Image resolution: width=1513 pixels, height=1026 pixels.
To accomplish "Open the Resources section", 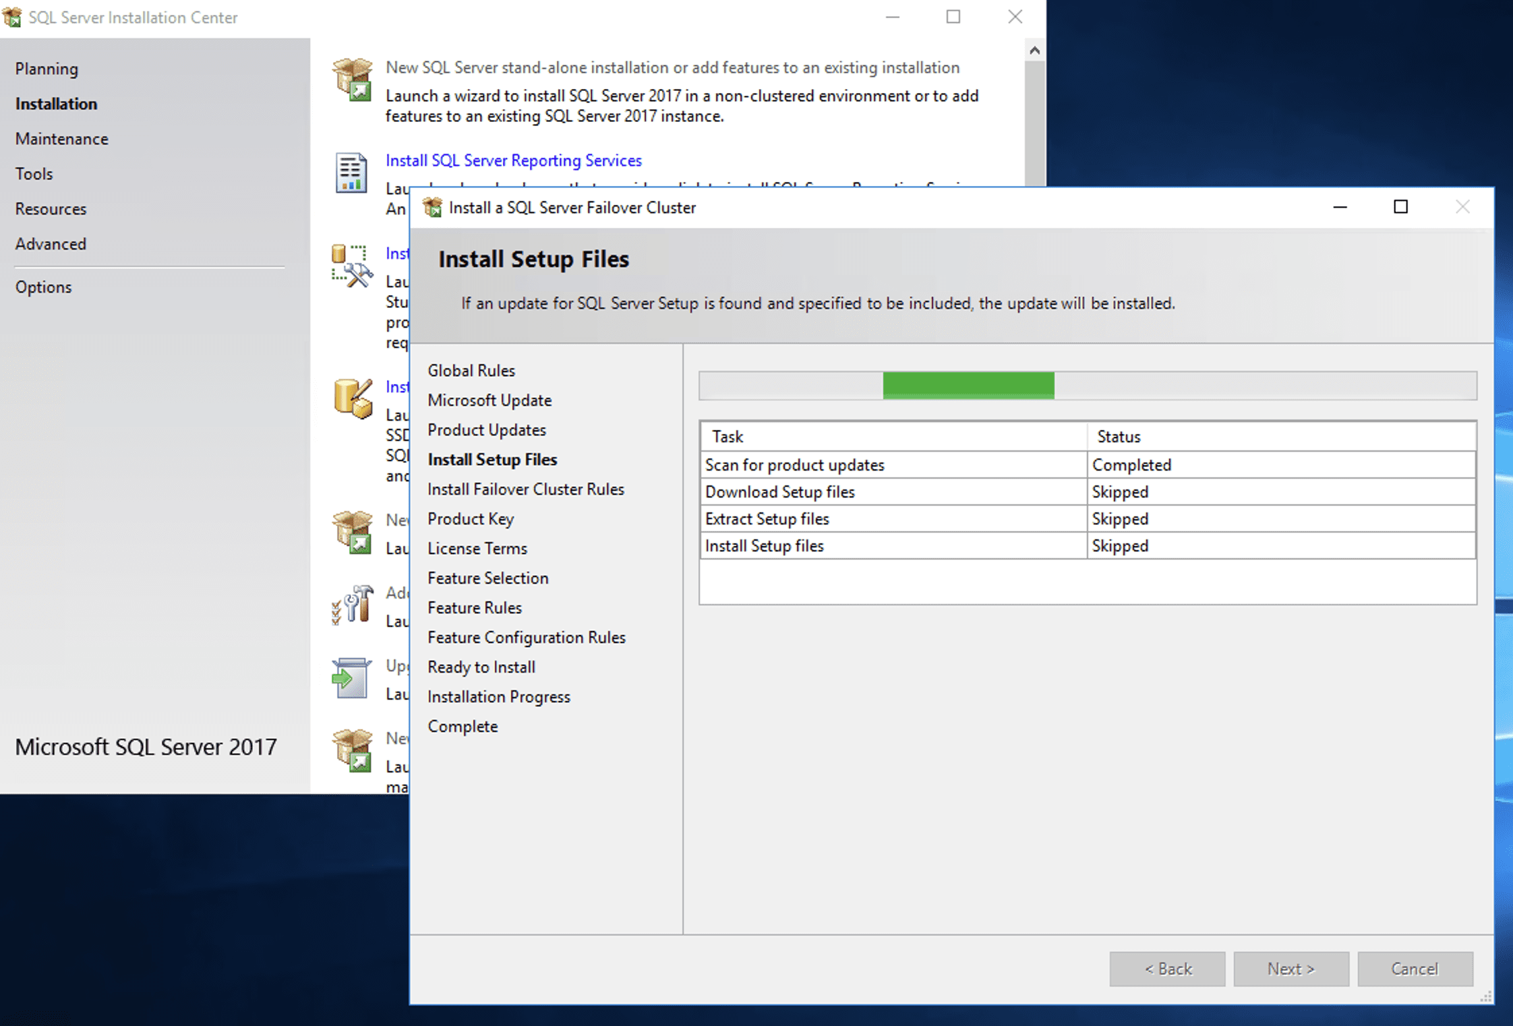I will click(x=51, y=209).
